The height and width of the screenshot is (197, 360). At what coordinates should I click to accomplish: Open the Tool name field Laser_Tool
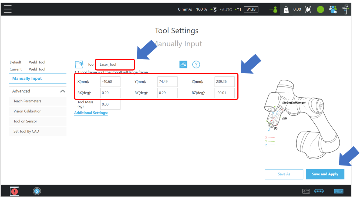click(115, 65)
